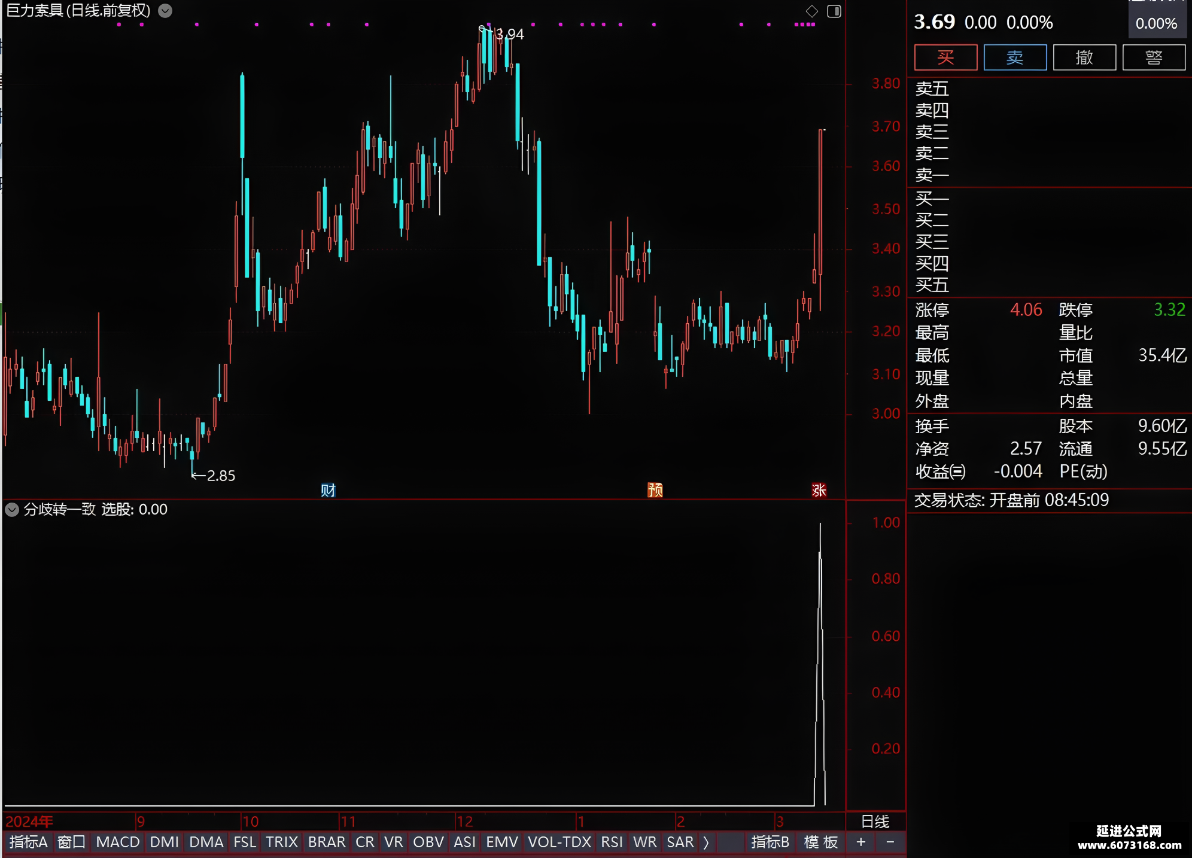Click the 撤 cancel order button
This screenshot has width=1192, height=858.
tap(1084, 57)
